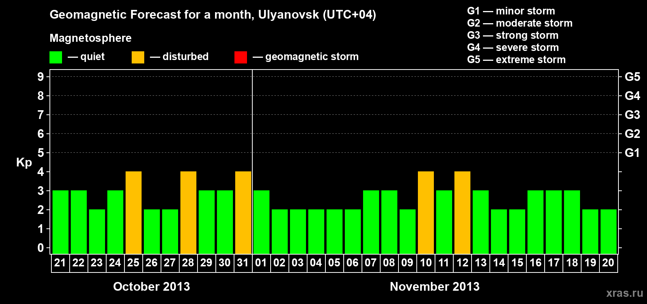Viewport: 647px width, 304px height.
Task: Click the green quiet legend swatch
Action: tap(56, 57)
